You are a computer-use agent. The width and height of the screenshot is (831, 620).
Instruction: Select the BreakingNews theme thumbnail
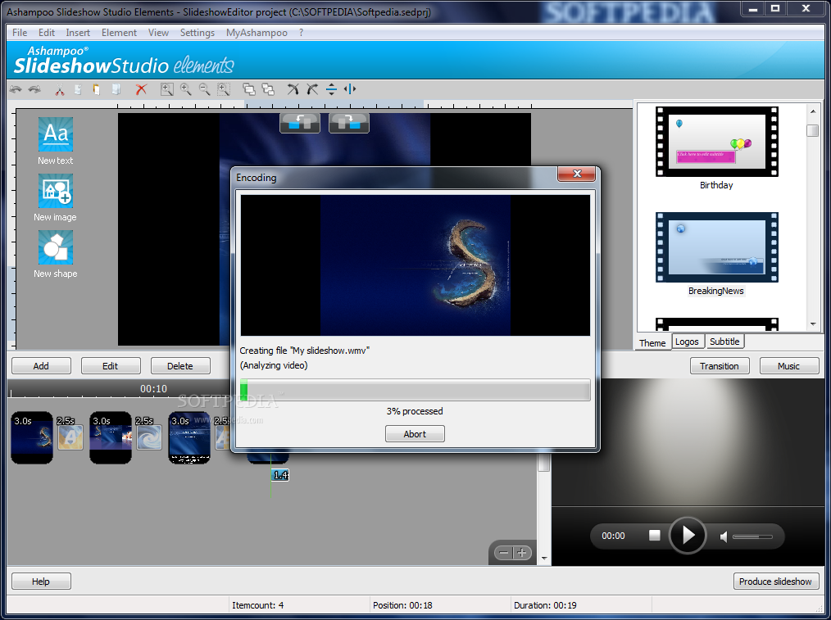716,247
